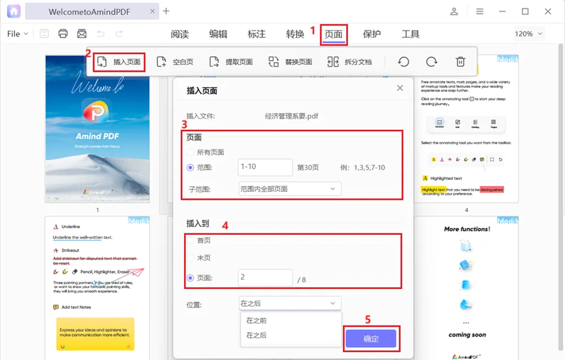Click the 插入页面 toolbar button

coord(119,62)
